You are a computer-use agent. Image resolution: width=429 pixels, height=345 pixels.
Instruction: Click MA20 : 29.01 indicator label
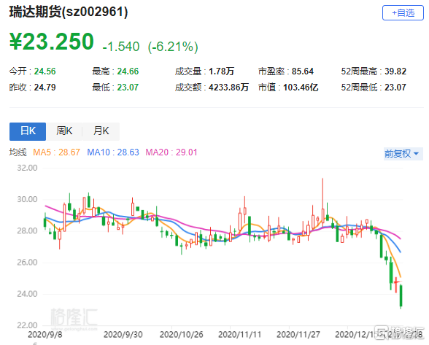(x=171, y=152)
